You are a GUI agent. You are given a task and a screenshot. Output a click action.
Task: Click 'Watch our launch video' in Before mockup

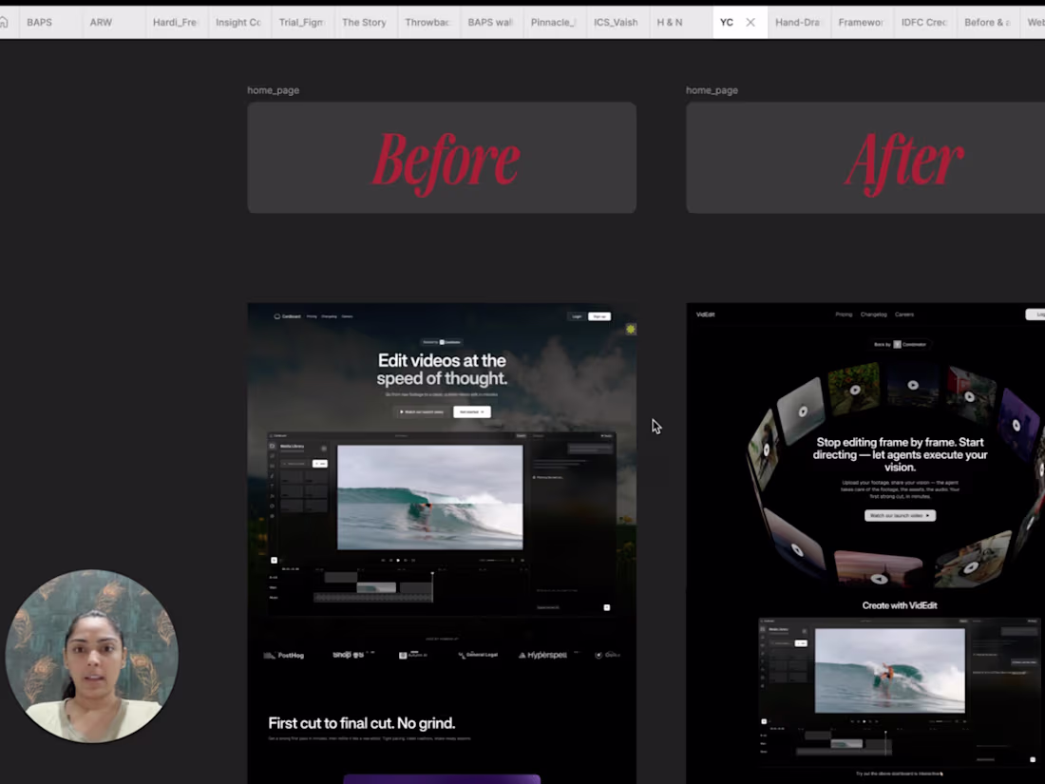click(x=422, y=412)
